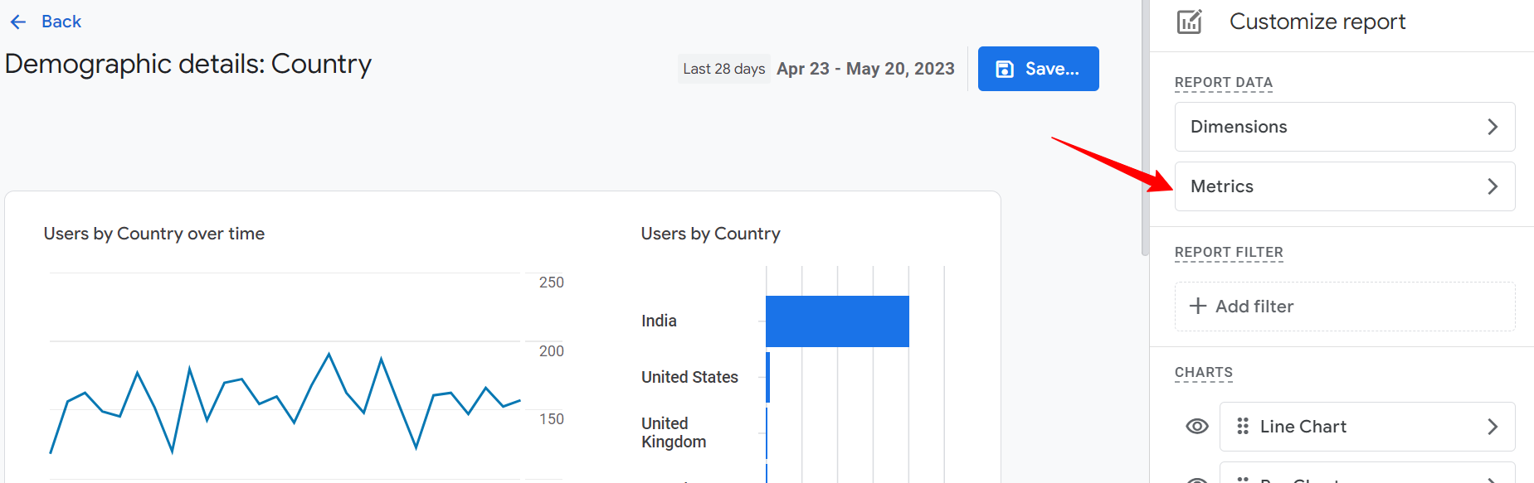Toggle visibility of the Bar Chart
The width and height of the screenshot is (1534, 483).
[x=1196, y=479]
